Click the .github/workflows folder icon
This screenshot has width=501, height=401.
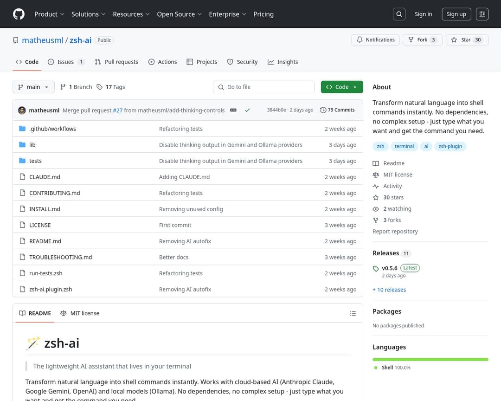tap(22, 129)
